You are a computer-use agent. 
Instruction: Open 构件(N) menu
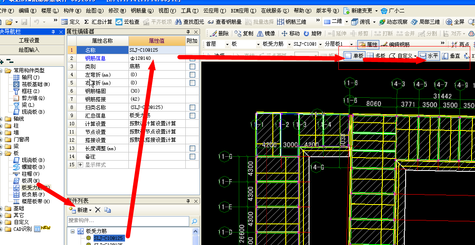click(72, 11)
